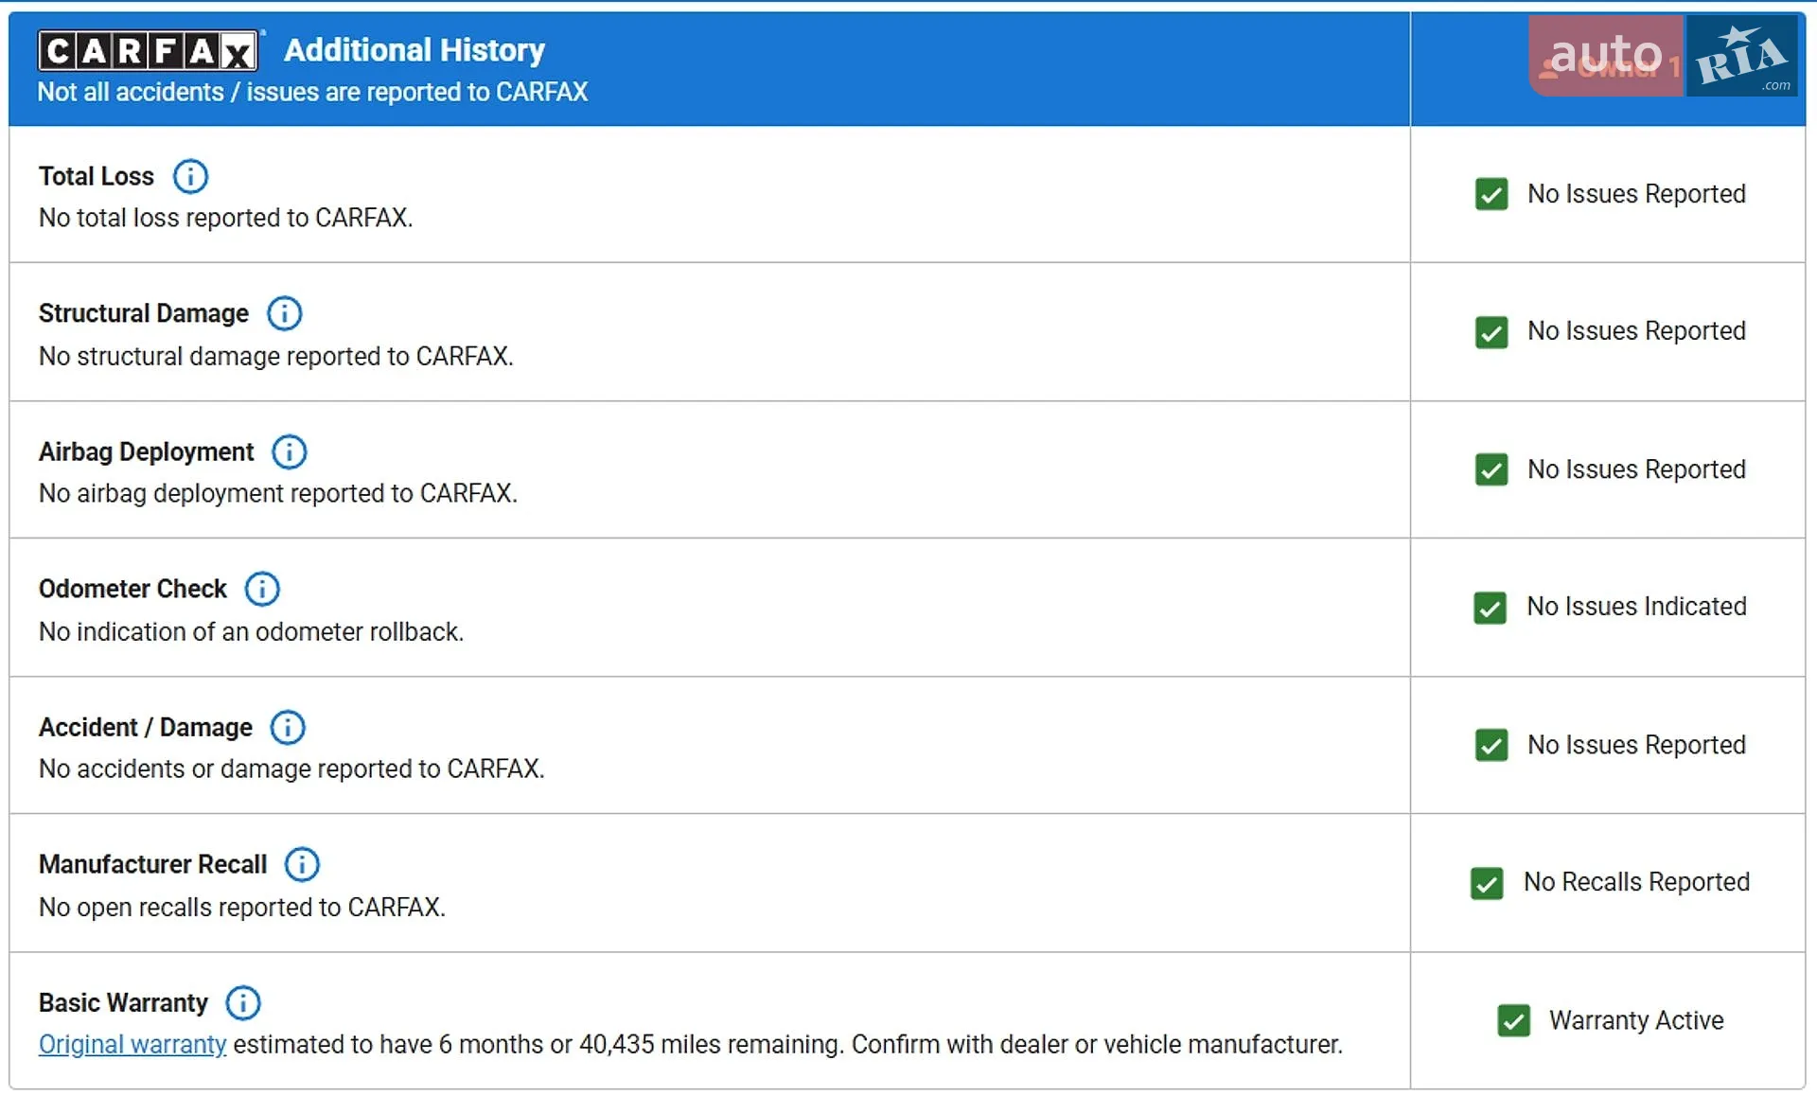This screenshot has width=1817, height=1096.
Task: Click 'No total loss reported to CARFAX.'
Action: 225,218
